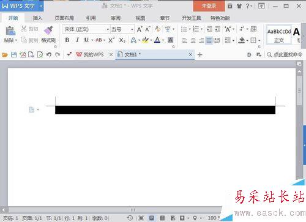Click the skin shirt icon in title bar
Screen dimensions: 306x222
pos(239,6)
